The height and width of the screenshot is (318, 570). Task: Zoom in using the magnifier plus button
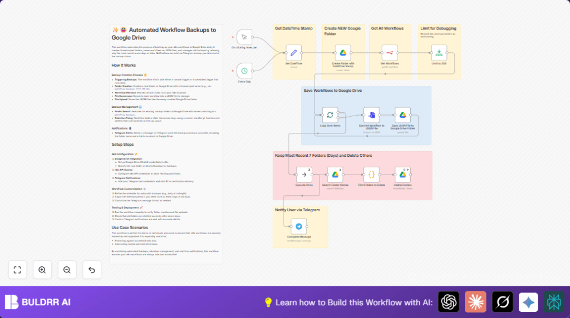42,270
